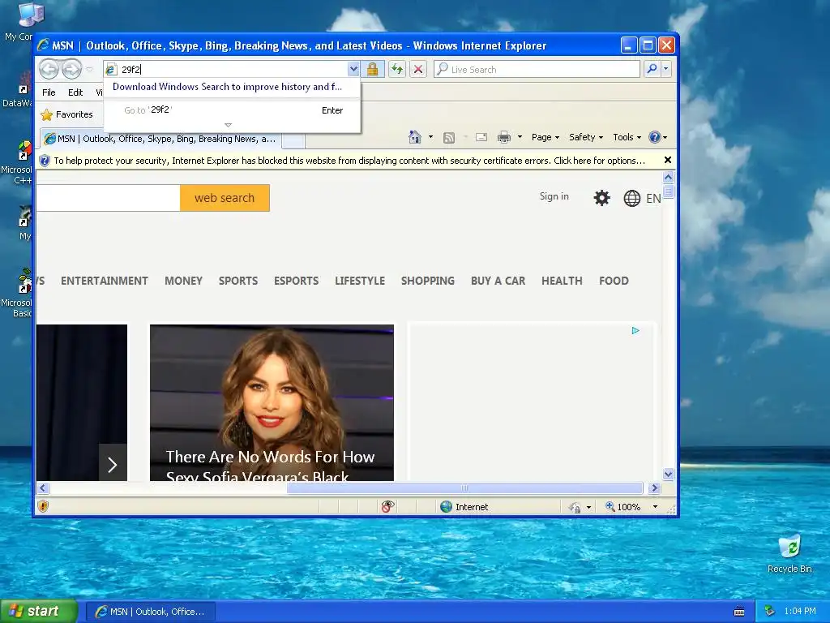The height and width of the screenshot is (623, 830).
Task: Go to the MONEY section
Action: 183,281
